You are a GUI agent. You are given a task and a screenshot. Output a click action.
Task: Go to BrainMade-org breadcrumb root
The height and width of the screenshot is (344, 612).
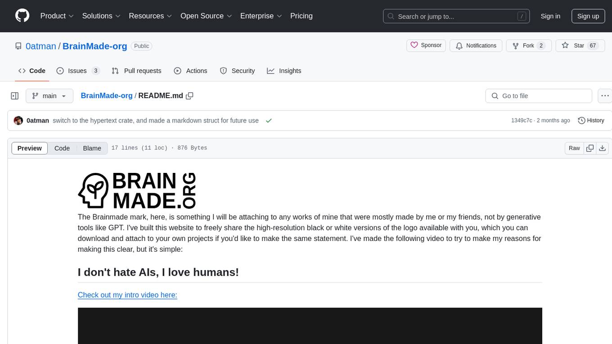[x=107, y=95]
